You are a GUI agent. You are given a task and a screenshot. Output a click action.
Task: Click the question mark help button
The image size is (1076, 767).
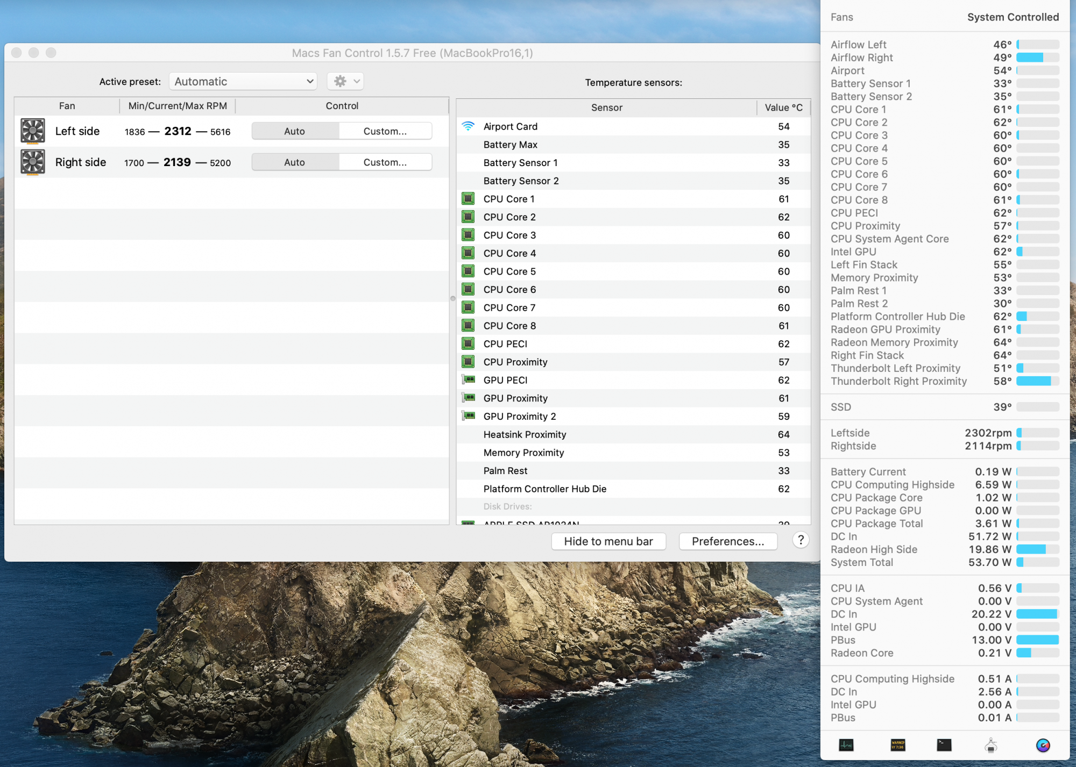click(x=801, y=540)
